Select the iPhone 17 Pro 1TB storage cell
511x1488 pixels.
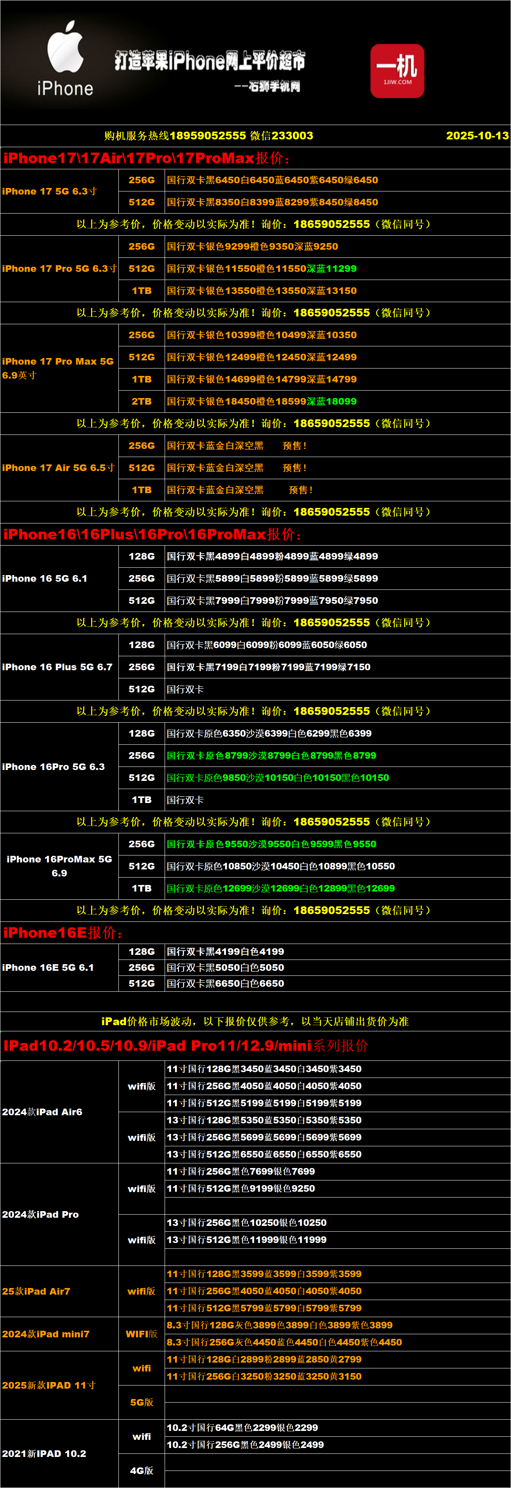tap(141, 291)
